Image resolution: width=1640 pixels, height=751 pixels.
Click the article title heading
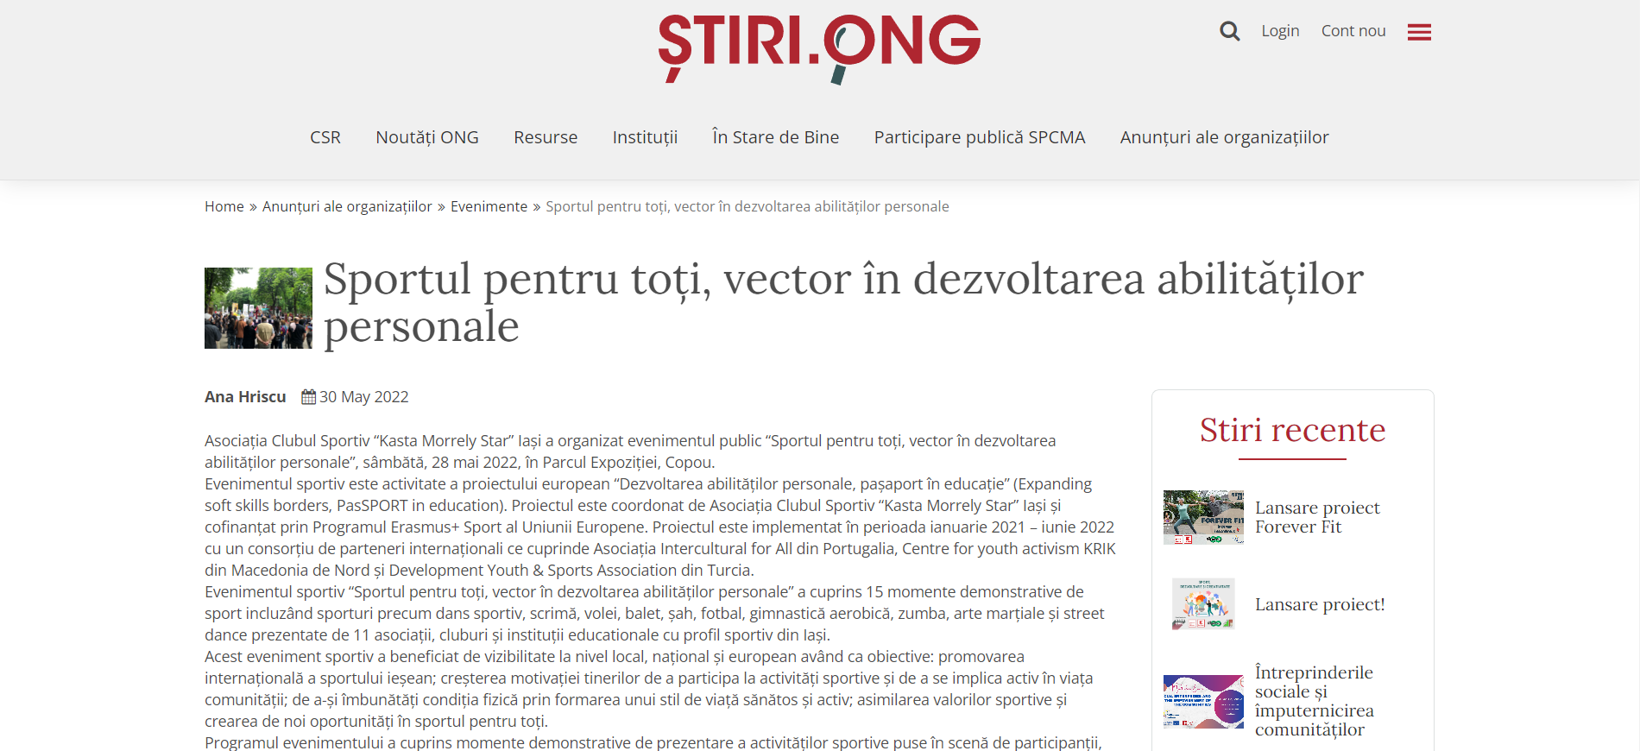842,302
